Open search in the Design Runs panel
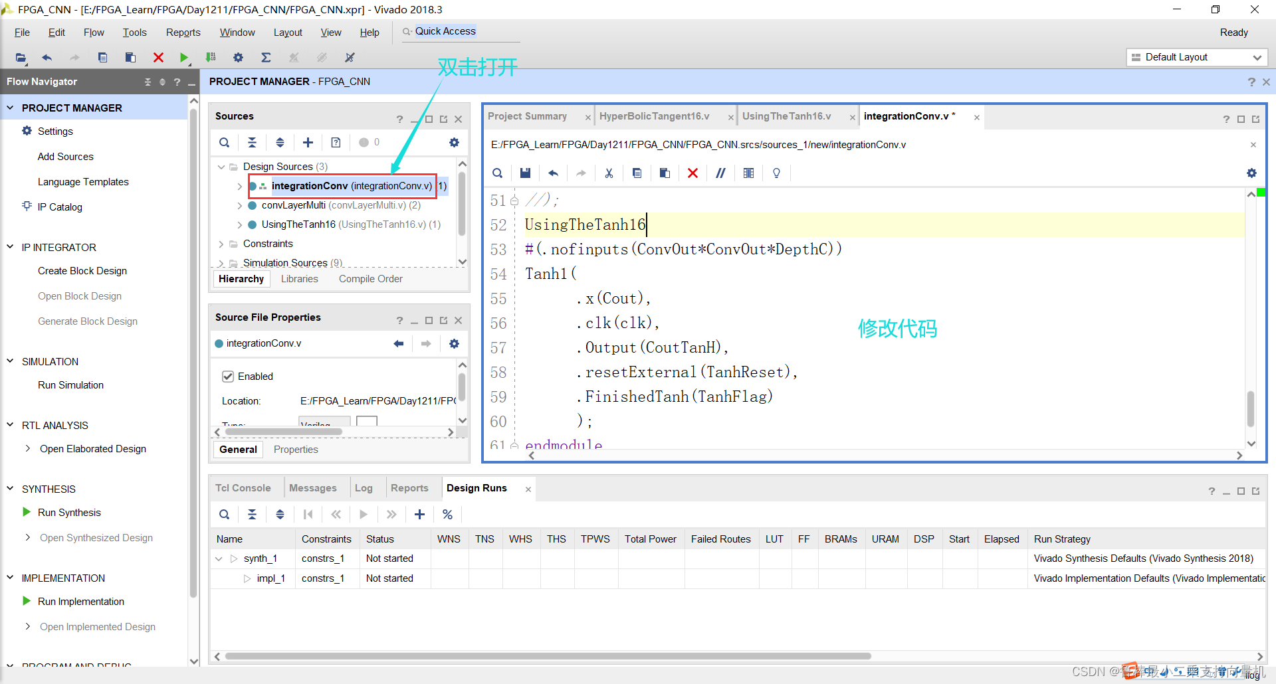Image resolution: width=1276 pixels, height=684 pixels. [225, 515]
